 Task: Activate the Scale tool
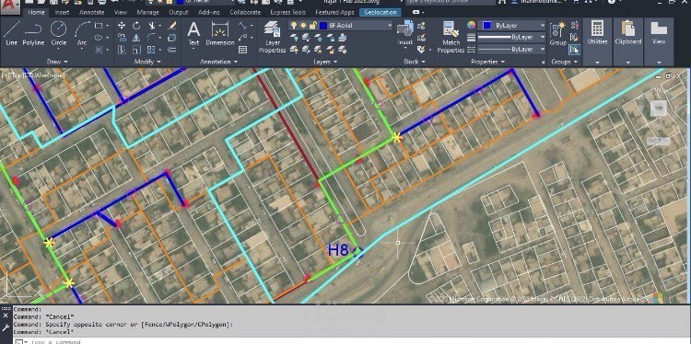(136, 50)
